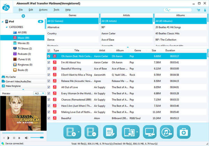Adjust the preview volume slider
Screen dimensions: 209x146
pyautogui.click(x=37, y=138)
